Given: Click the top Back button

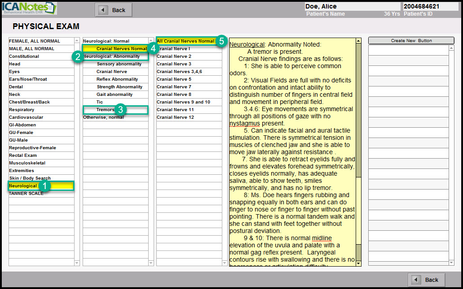Looking at the screenshot, I should [114, 10].
